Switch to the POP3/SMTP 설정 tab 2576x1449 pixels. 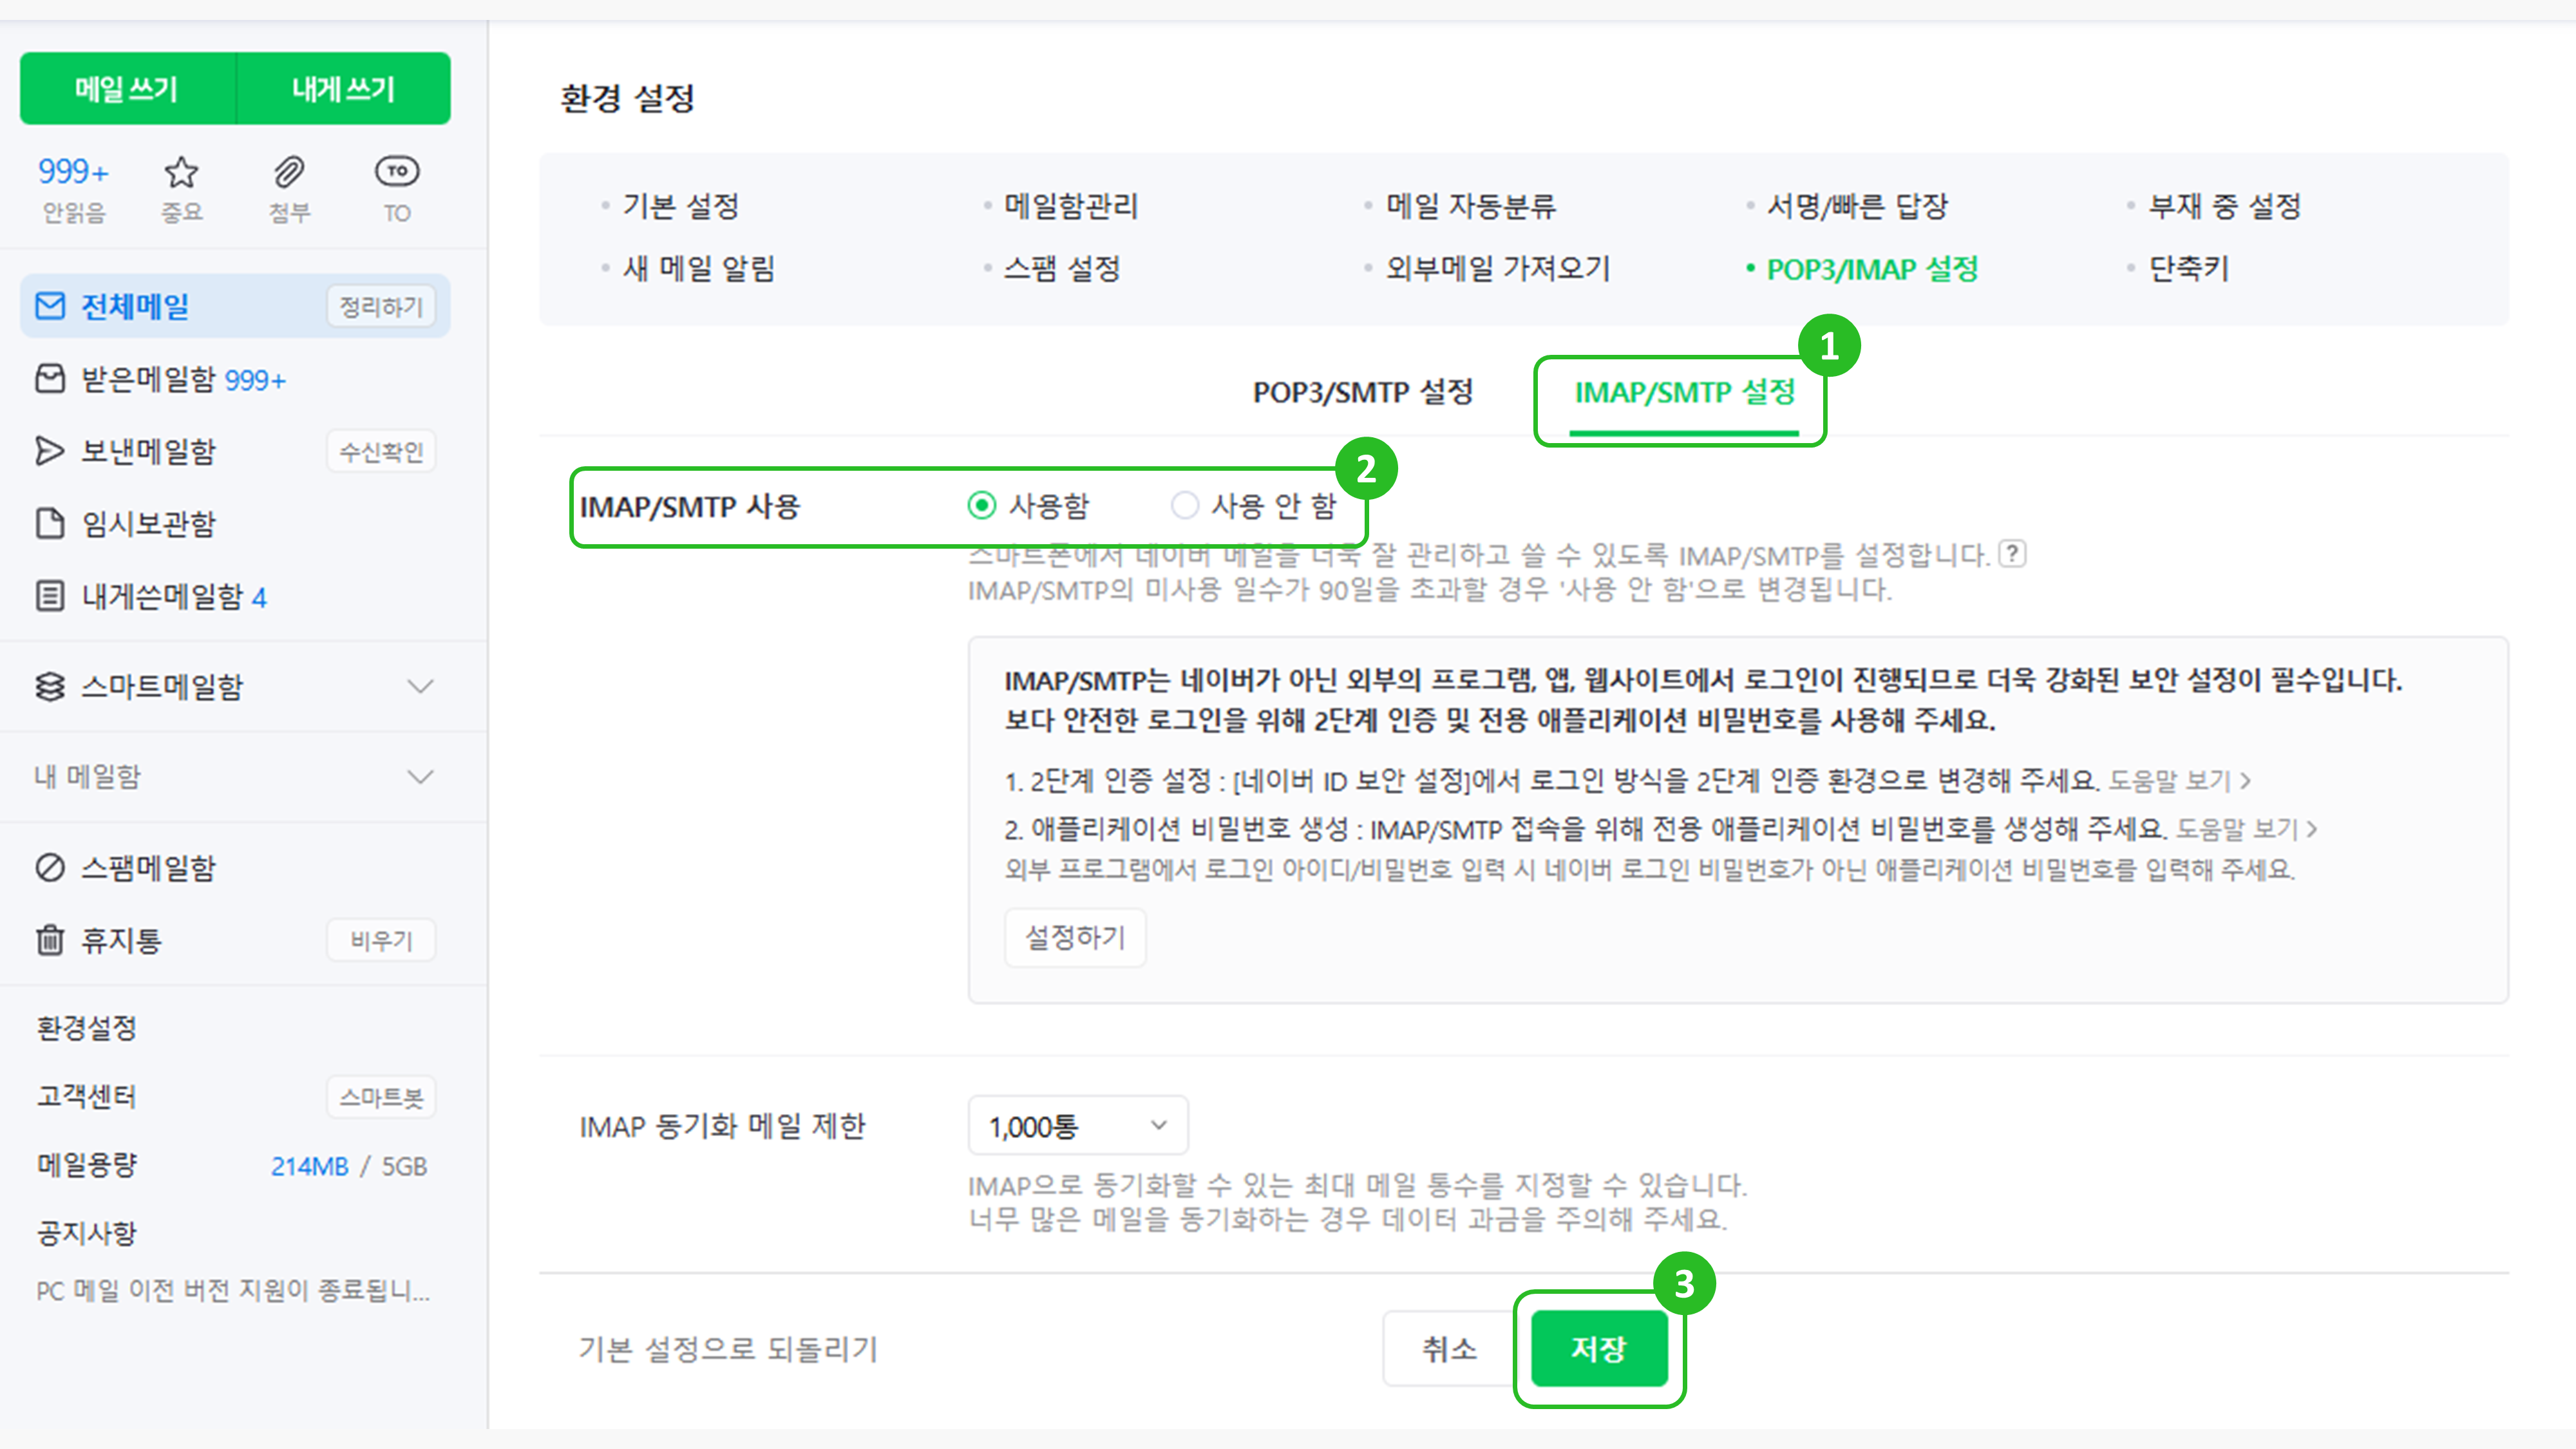pos(1362,392)
